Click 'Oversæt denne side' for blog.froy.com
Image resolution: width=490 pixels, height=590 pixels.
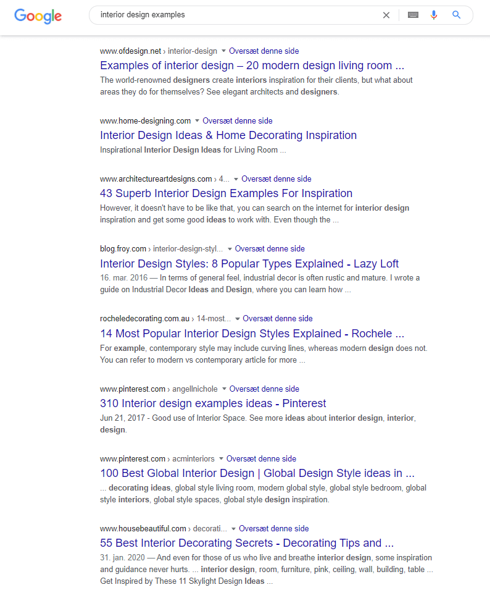coord(270,249)
